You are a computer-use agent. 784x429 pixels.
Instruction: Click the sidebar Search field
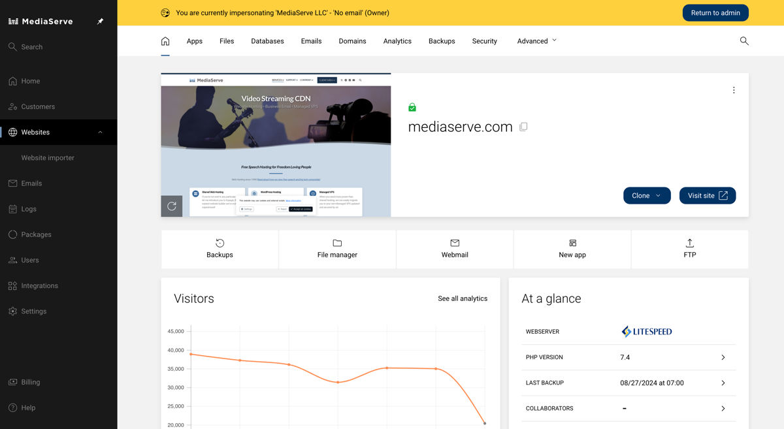pyautogui.click(x=32, y=47)
